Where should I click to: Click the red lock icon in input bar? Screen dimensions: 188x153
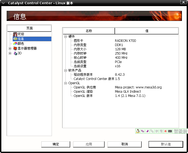[x=165, y=131]
